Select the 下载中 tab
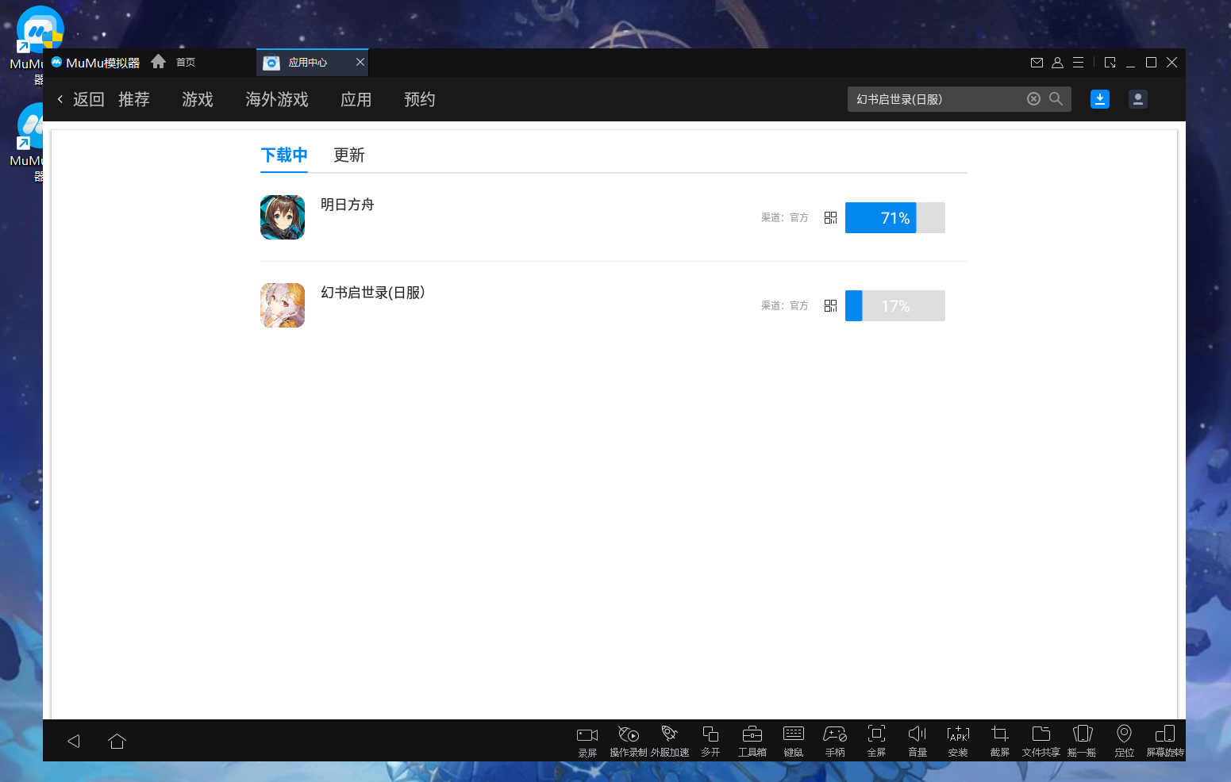 pyautogui.click(x=284, y=155)
